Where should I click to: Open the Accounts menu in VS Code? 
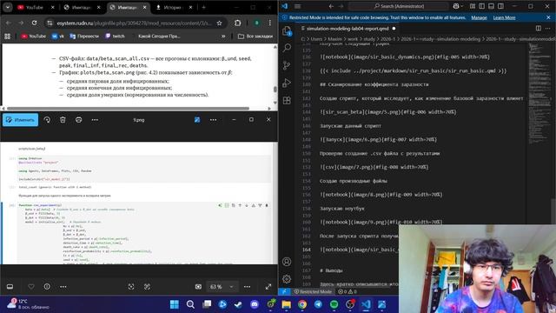click(287, 262)
